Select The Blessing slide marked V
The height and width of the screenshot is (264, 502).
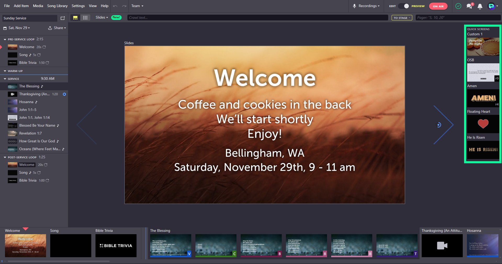pos(171,246)
